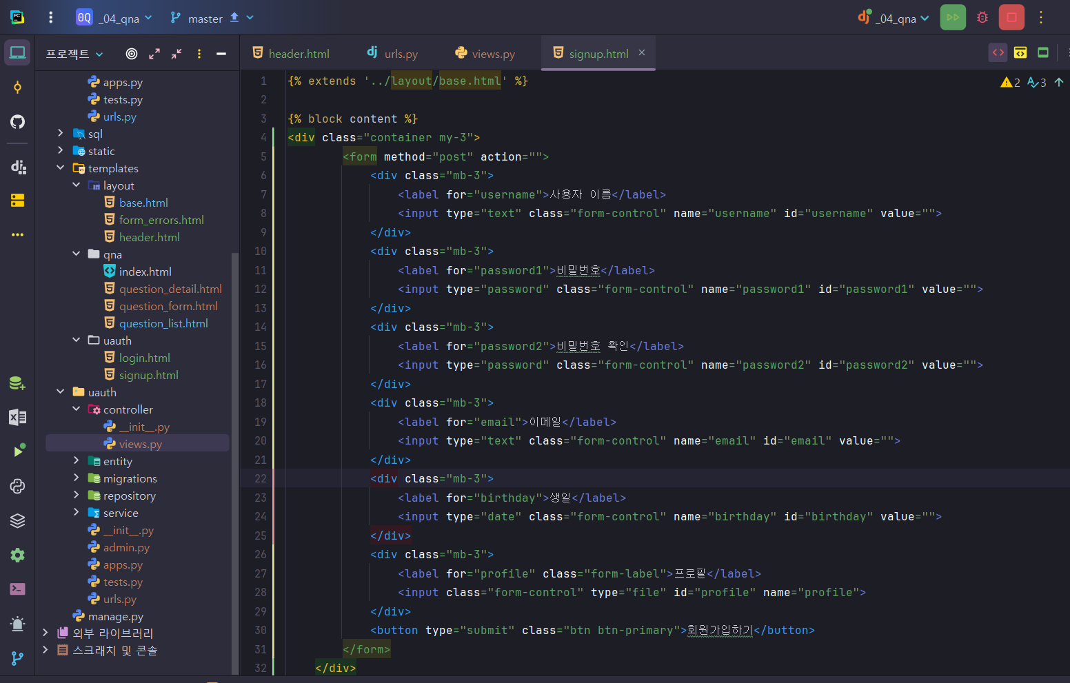Click the Debug bug icon

click(x=982, y=18)
